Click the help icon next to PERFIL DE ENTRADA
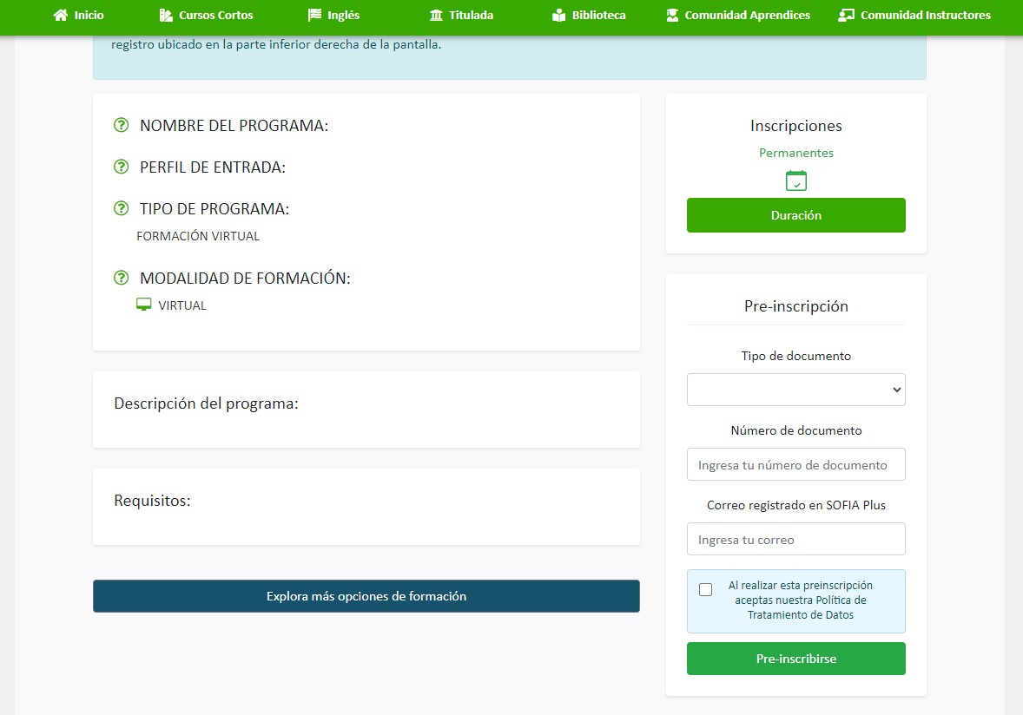Viewport: 1023px width, 715px height. 121,167
